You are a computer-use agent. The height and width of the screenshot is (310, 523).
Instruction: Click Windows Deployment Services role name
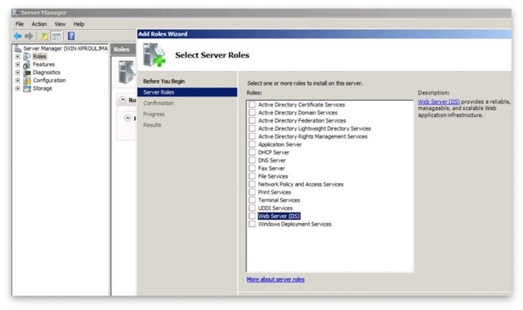[x=294, y=224]
